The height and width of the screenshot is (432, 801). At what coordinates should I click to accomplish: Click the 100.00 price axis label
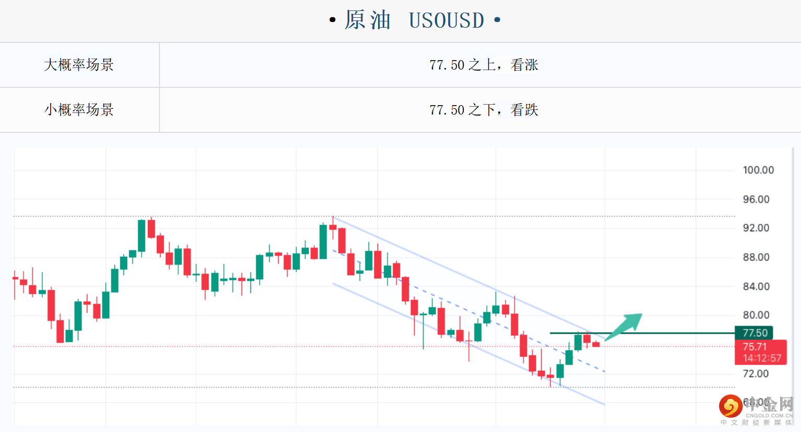[x=758, y=170]
